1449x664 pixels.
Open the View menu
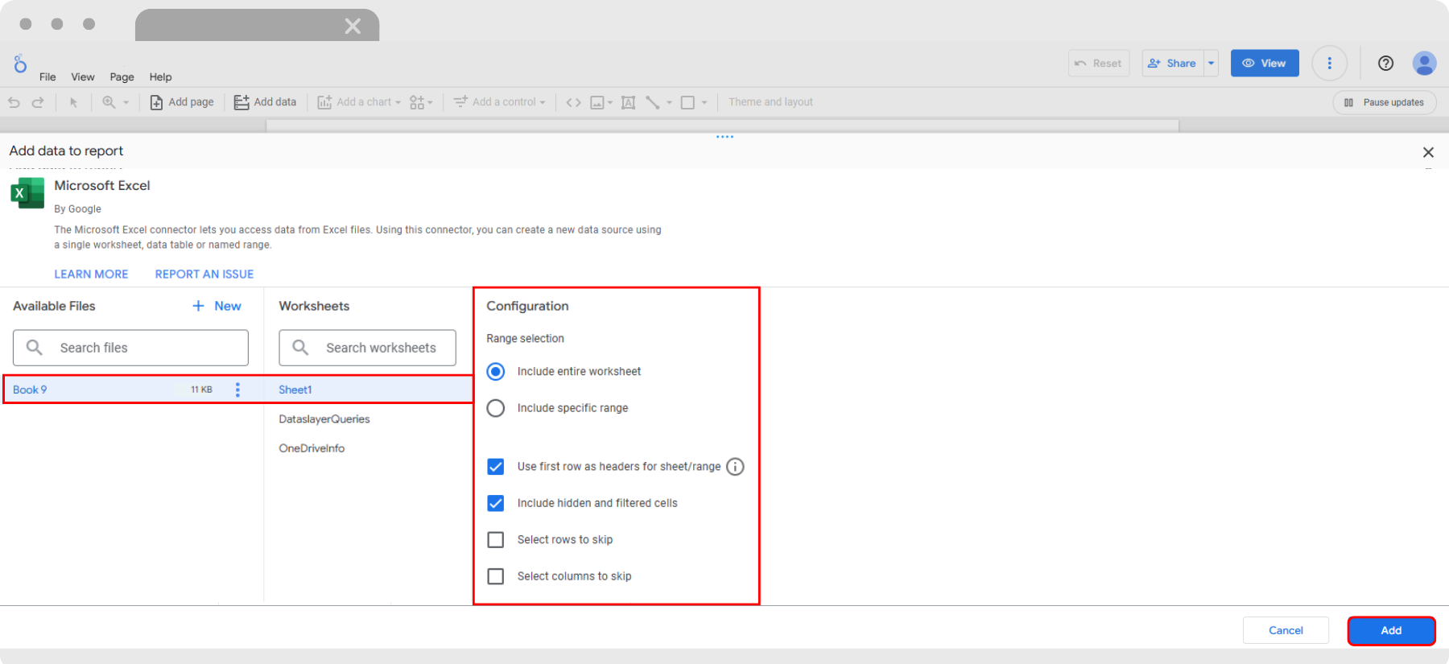click(x=83, y=77)
